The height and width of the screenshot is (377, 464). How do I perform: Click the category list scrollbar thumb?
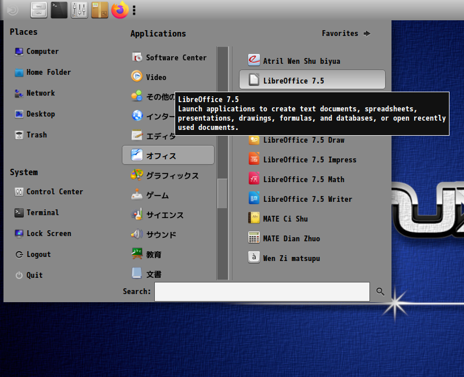223,194
